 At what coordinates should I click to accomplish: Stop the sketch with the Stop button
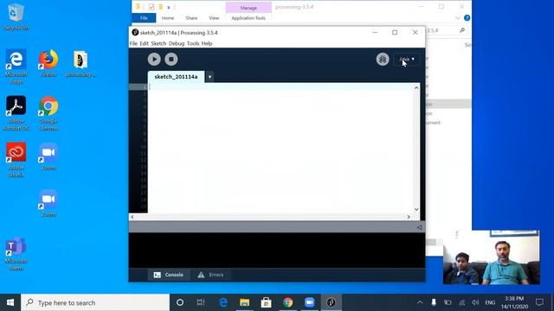(171, 60)
